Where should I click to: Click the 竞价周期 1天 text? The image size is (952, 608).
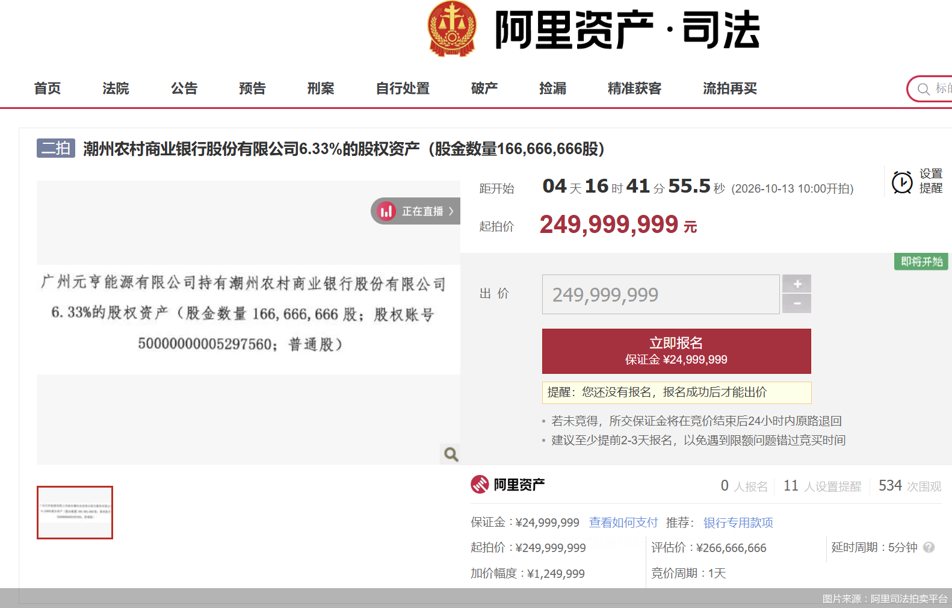click(688, 573)
